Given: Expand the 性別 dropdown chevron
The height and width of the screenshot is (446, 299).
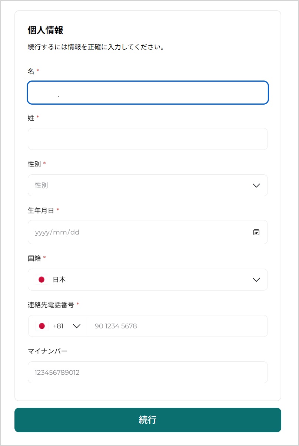Looking at the screenshot, I should coord(256,186).
